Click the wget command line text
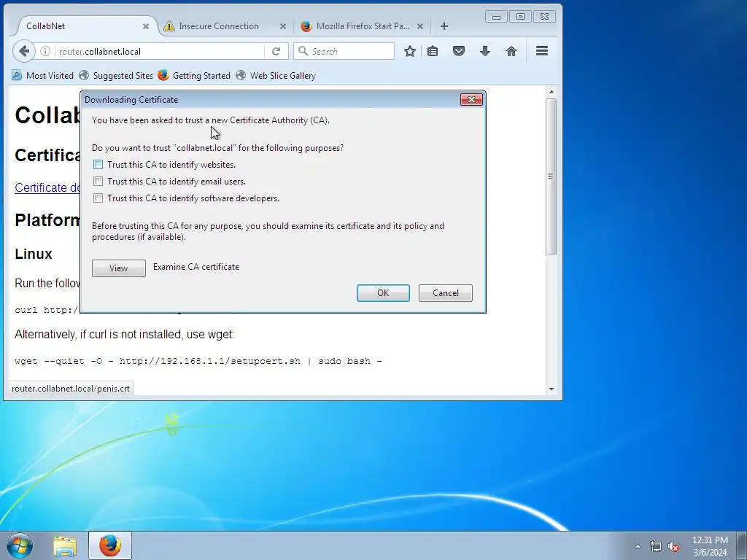The image size is (747, 560). coord(198,361)
